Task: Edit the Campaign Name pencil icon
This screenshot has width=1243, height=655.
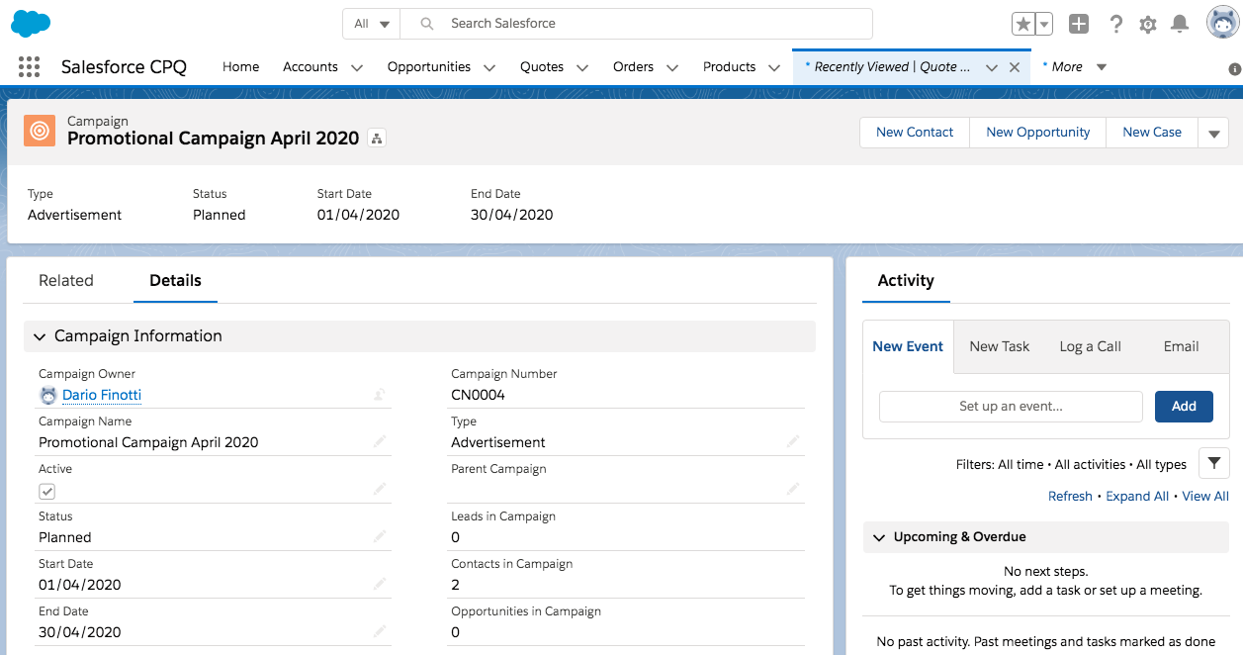Action: click(380, 441)
